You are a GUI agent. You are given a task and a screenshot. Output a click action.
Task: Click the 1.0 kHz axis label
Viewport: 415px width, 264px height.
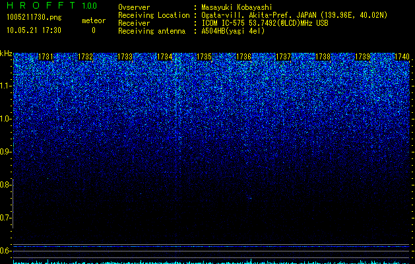5,119
